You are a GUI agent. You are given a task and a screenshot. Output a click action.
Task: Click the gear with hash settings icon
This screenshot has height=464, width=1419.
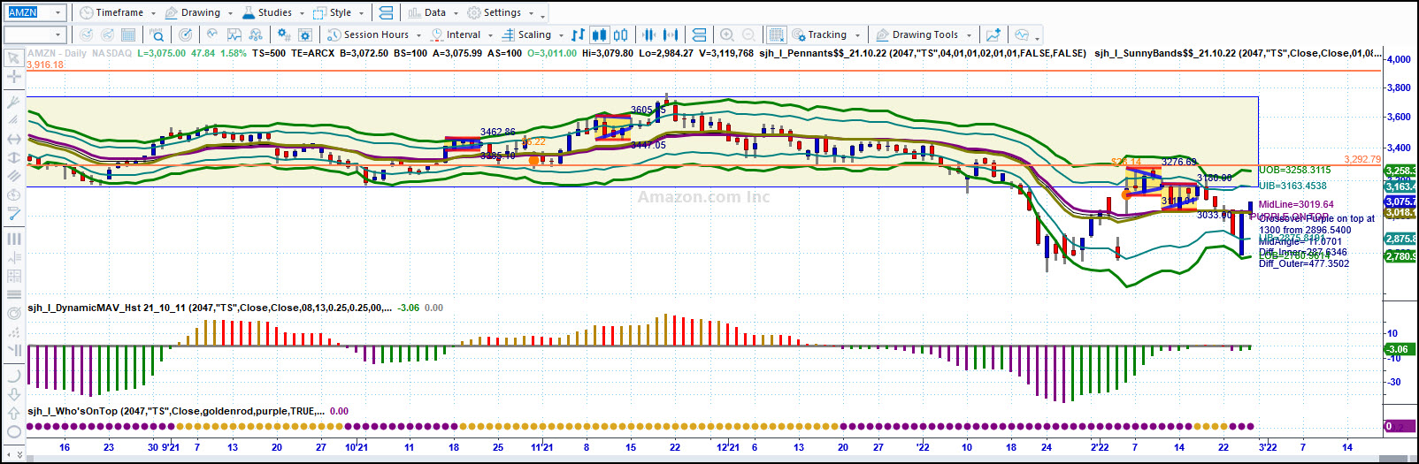(283, 34)
